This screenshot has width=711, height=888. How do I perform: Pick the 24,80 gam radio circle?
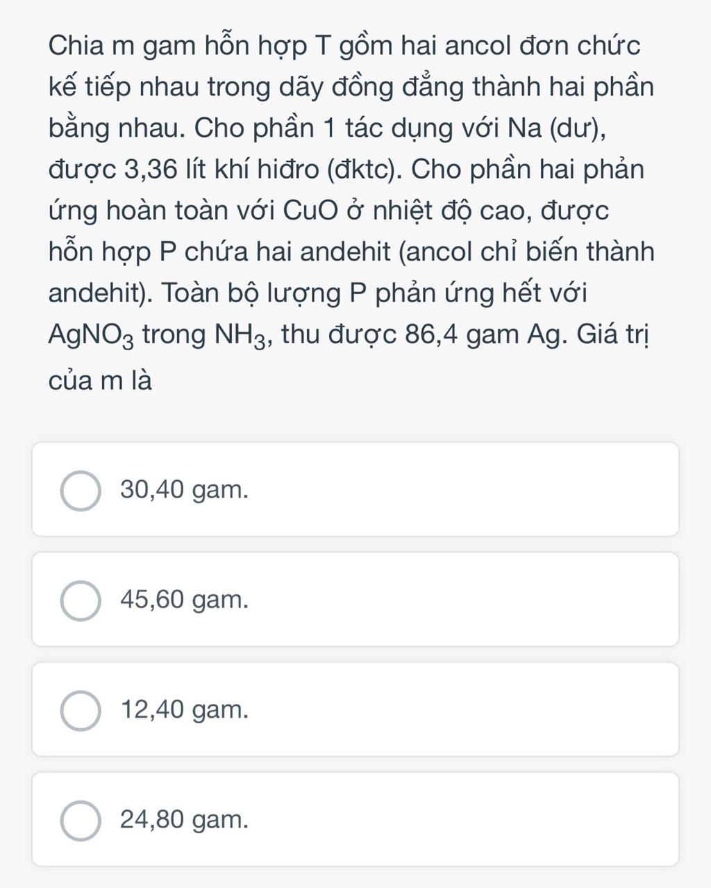[81, 821]
